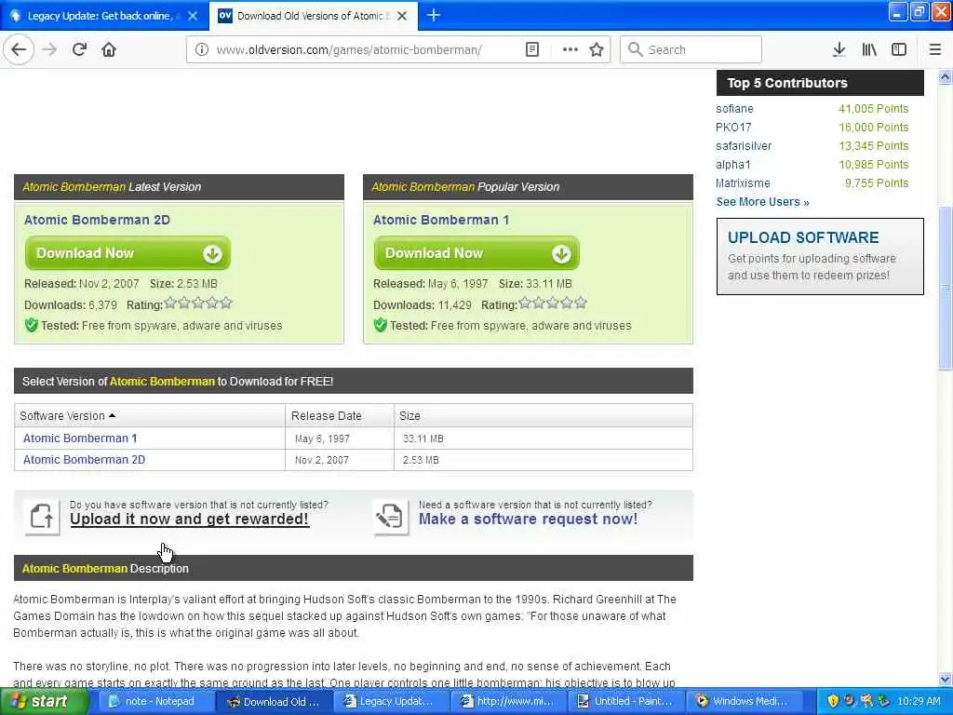Open Atomic Bomberman 2D in version table
Screen dimensions: 953x715
coord(84,460)
